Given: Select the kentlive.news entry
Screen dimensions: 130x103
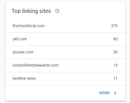Looking at the screenshot, I should (x=24, y=78).
